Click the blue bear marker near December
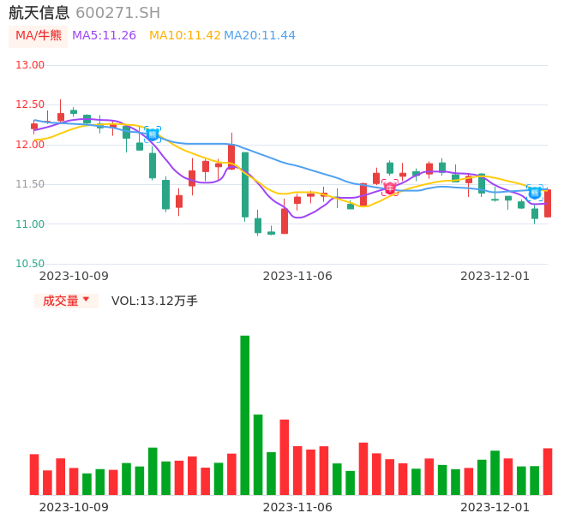The height and width of the screenshot is (519, 588). coord(535,193)
